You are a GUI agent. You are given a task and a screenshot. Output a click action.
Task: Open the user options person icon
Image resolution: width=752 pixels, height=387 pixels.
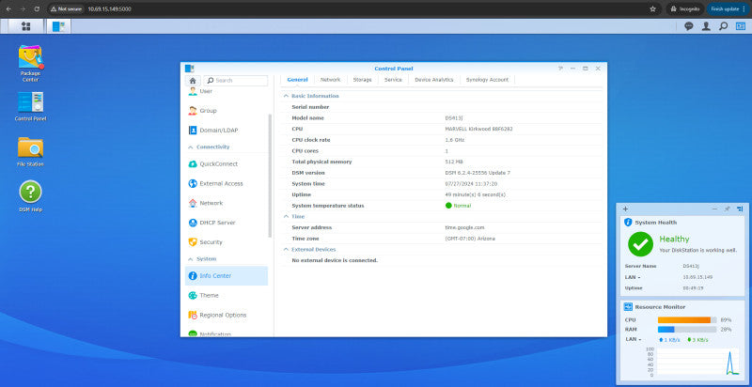[x=706, y=26]
